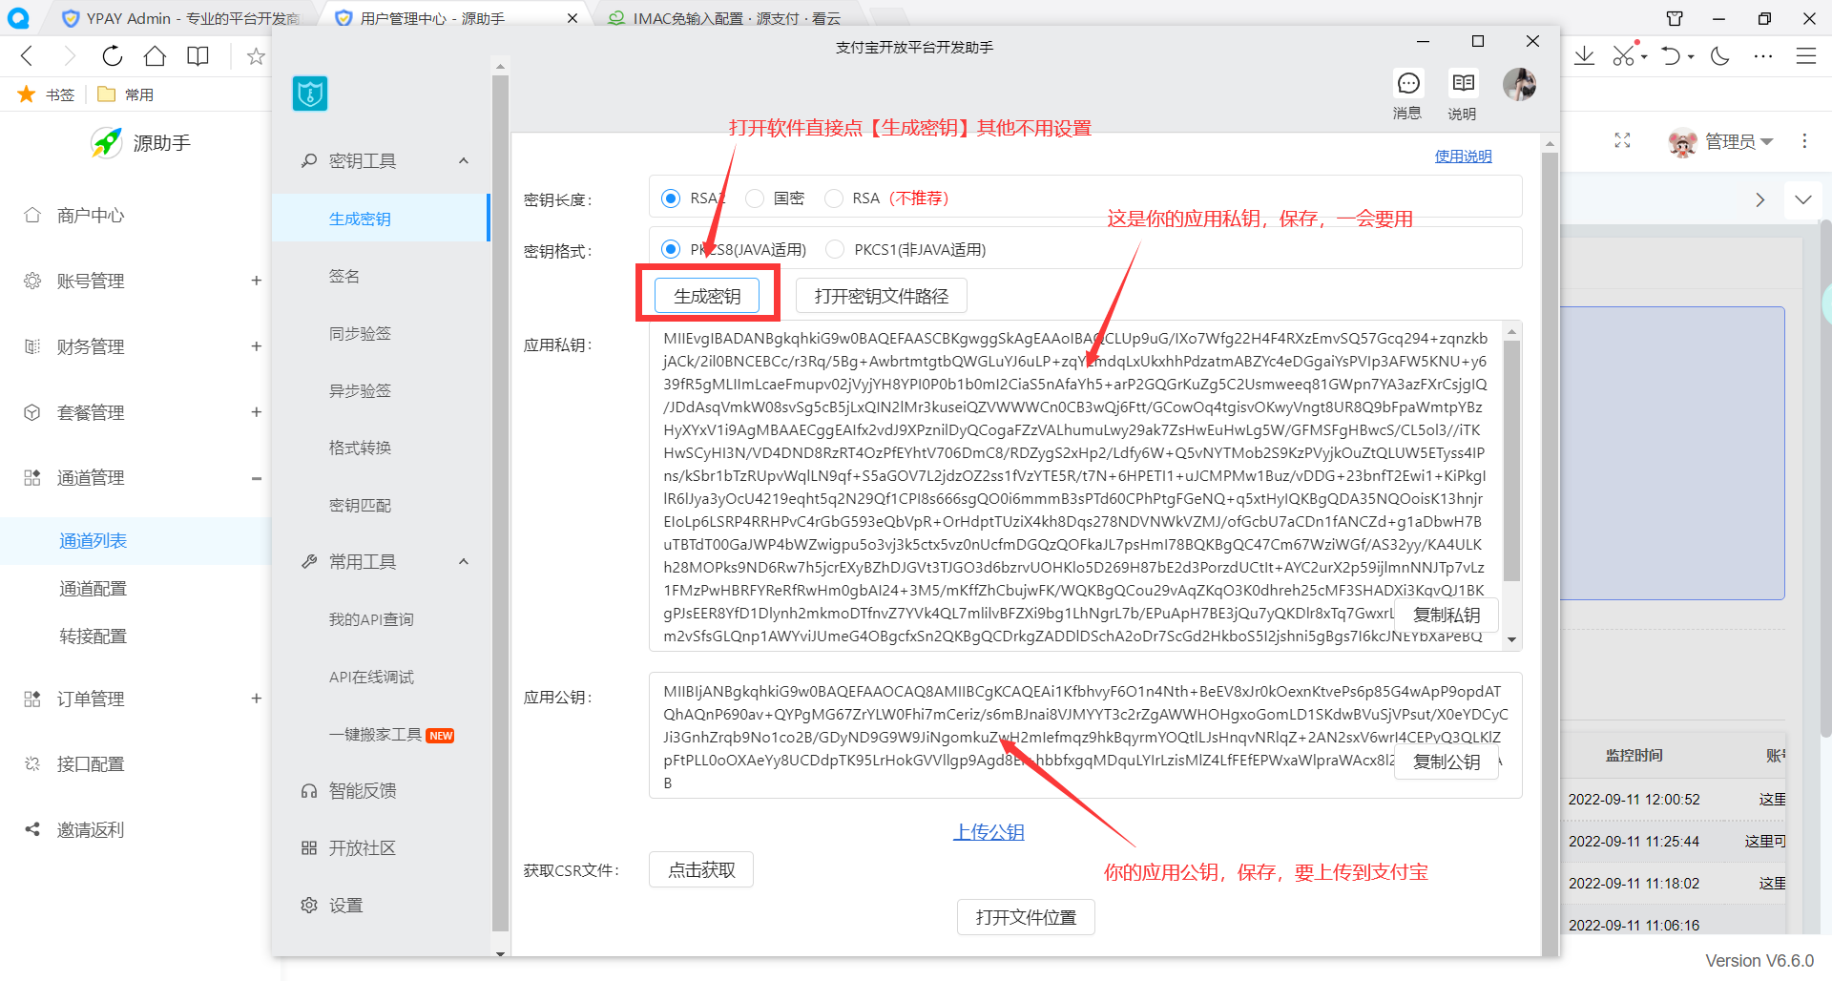Click browser download icon
The height and width of the screenshot is (981, 1832).
pos(1584,55)
